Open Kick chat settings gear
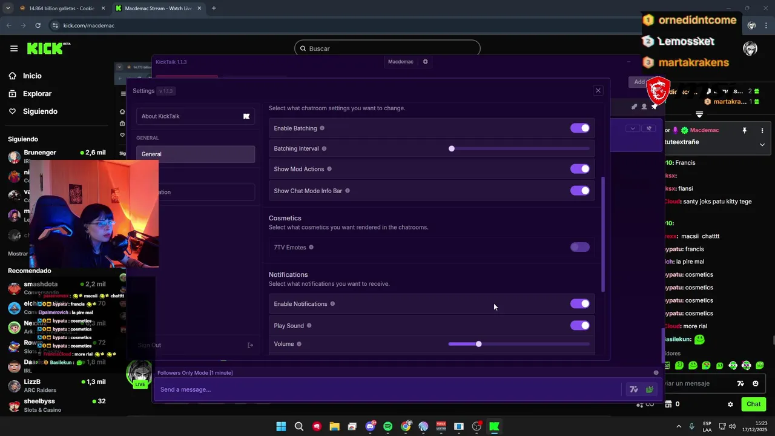Viewport: 775px width, 436px height. 730,405
